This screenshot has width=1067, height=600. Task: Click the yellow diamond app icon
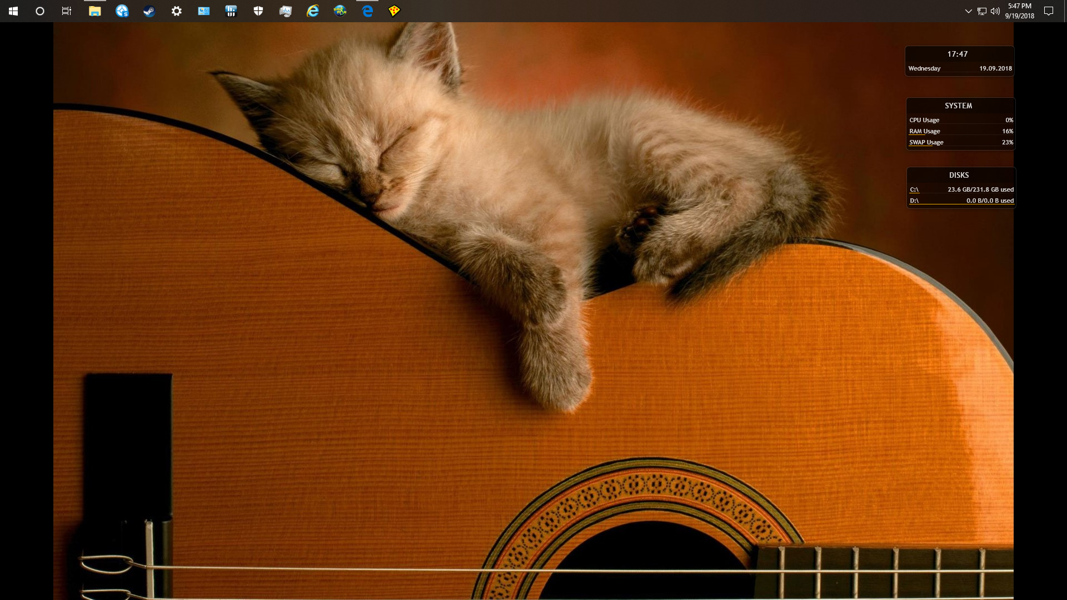(394, 11)
